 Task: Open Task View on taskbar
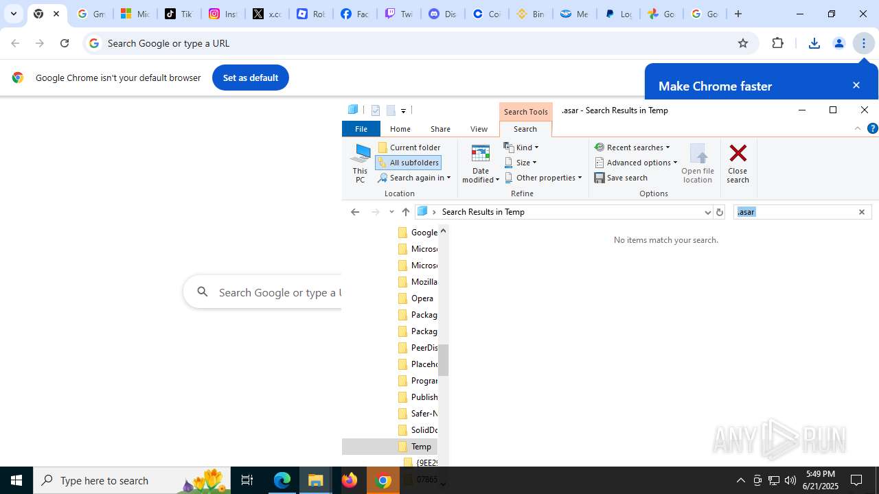tap(247, 480)
